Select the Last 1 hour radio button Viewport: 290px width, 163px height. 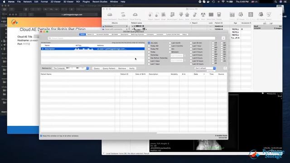tap(191, 46)
